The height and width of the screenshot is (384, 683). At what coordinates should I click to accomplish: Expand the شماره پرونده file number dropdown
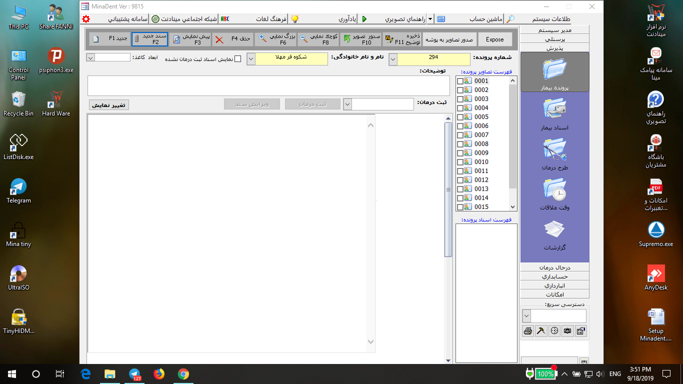pyautogui.click(x=393, y=59)
